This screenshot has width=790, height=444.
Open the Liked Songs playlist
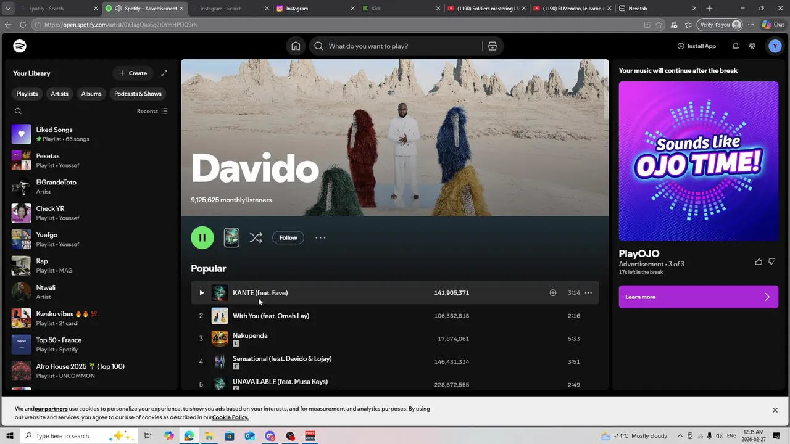pos(90,134)
